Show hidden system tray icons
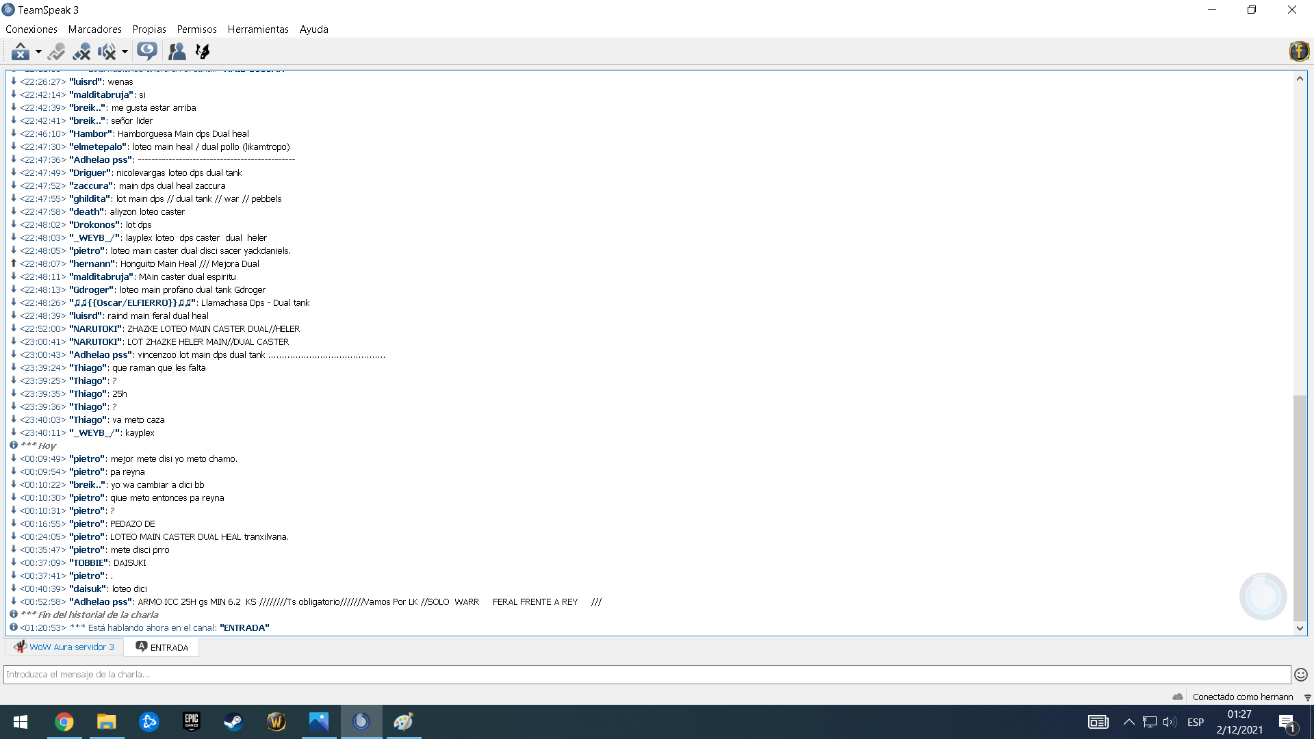 point(1129,722)
